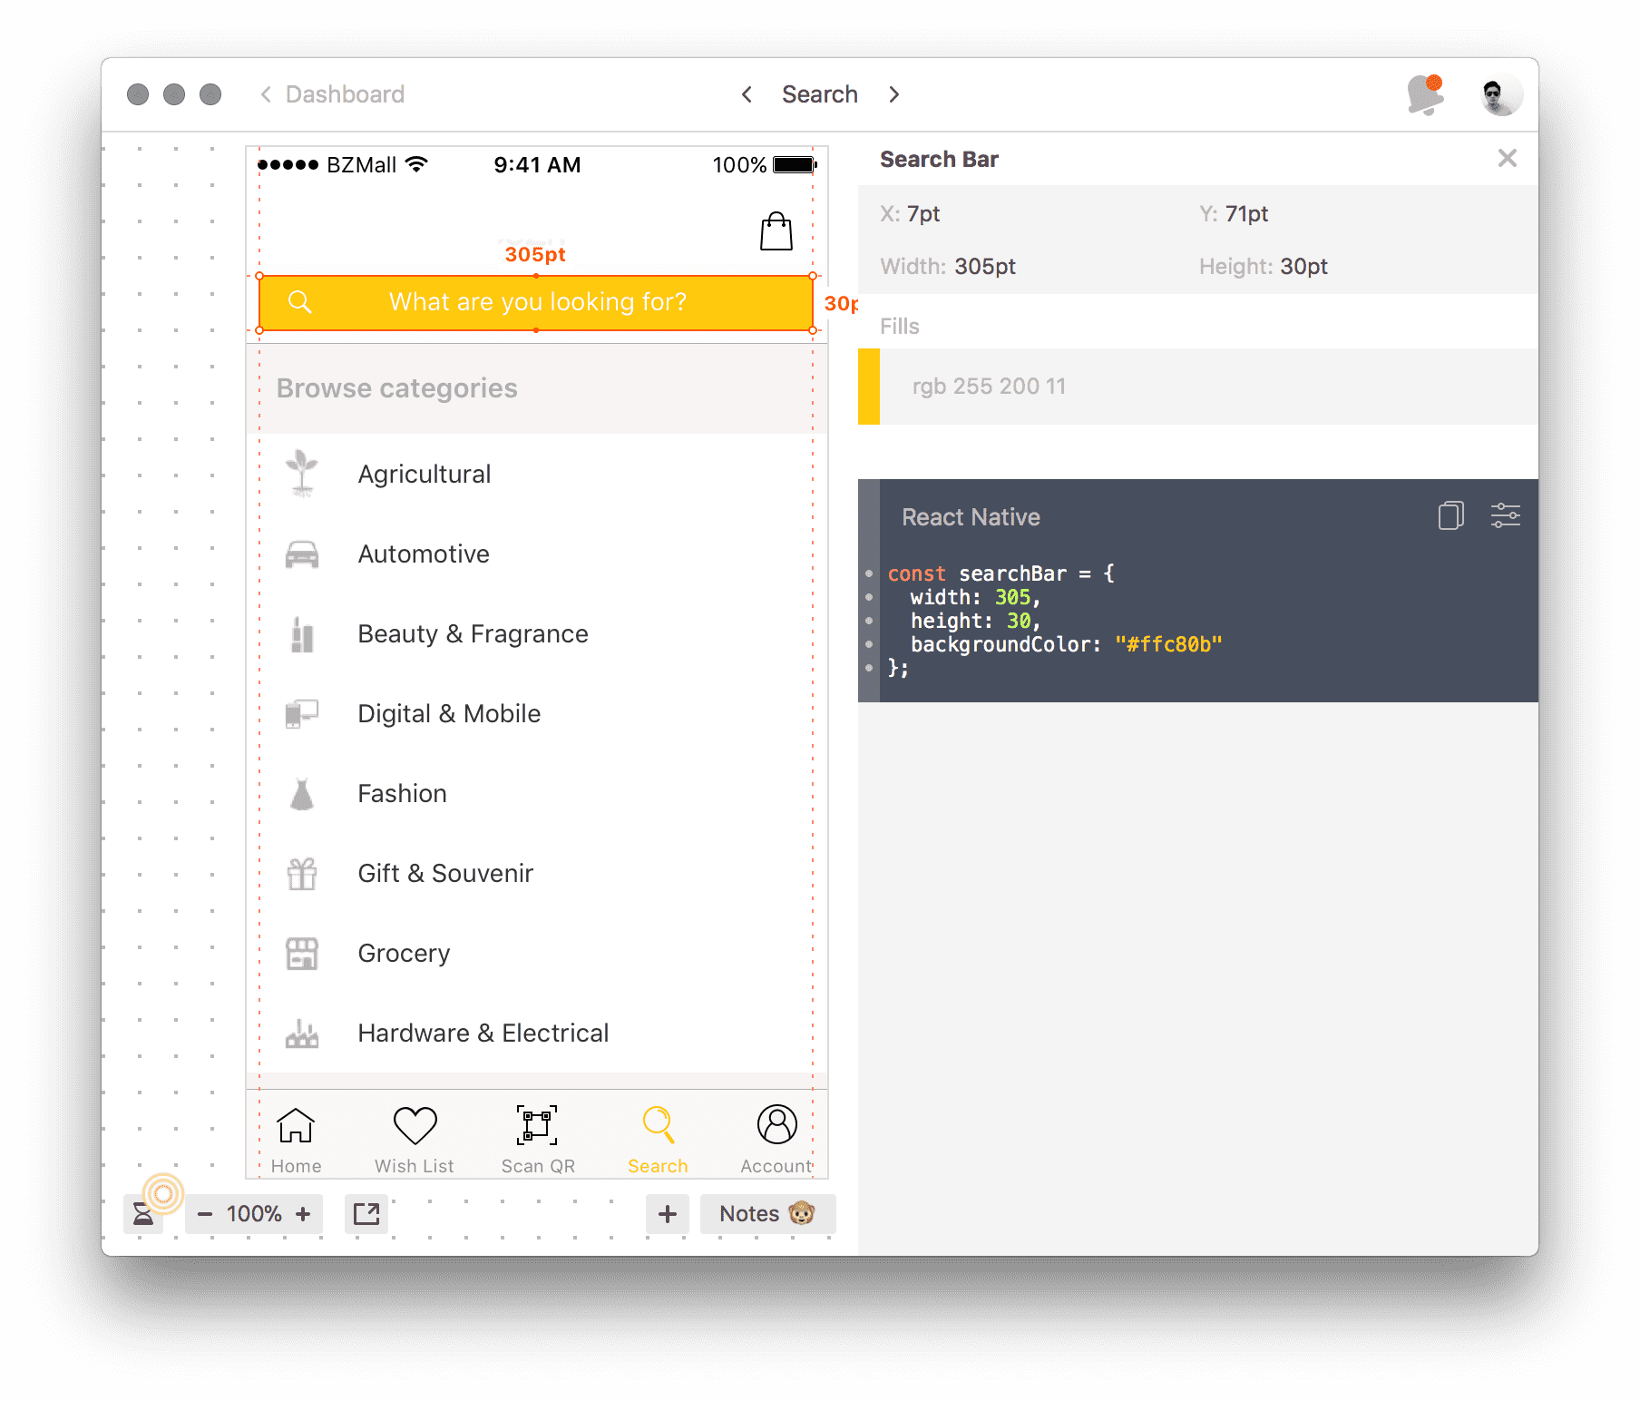Viewport: 1640px width, 1401px height.
Task: Open the export/share icon beside zoom controls
Action: coord(366,1214)
